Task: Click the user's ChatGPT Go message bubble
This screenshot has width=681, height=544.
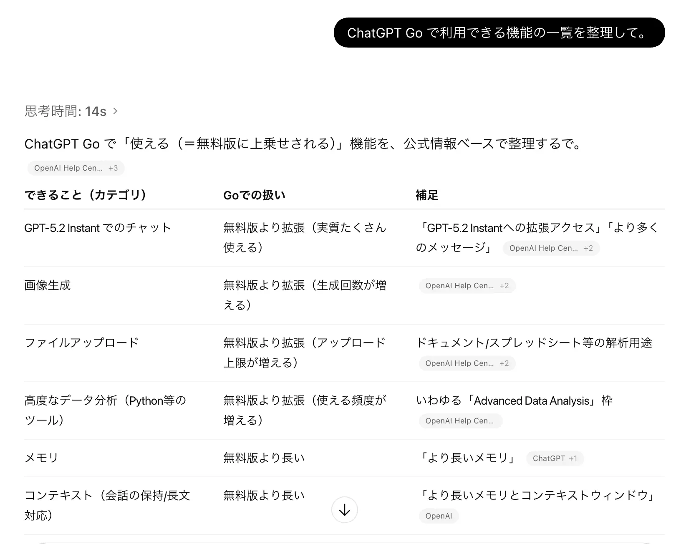Action: pyautogui.click(x=499, y=33)
